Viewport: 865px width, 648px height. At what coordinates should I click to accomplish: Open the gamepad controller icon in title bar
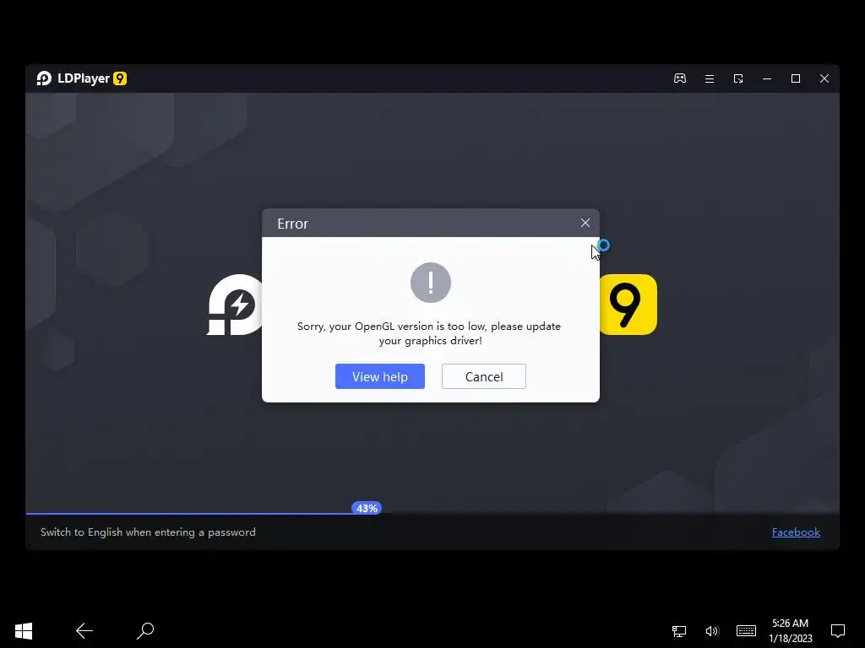(x=680, y=78)
